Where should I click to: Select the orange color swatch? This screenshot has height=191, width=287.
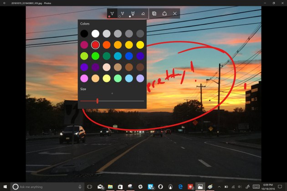107,45
